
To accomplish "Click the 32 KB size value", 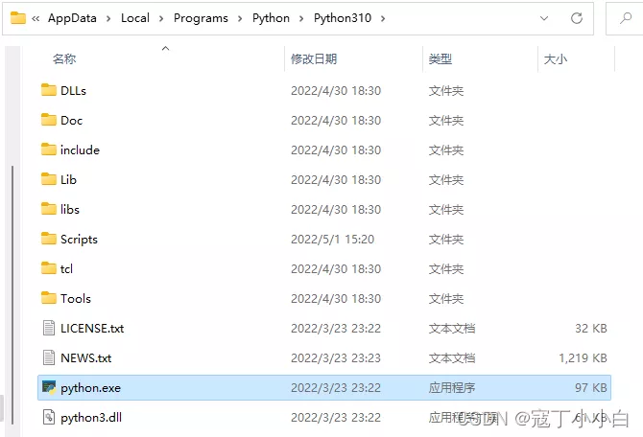I will coord(591,329).
